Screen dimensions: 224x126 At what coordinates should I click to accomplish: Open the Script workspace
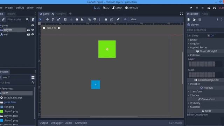tap(117, 8)
